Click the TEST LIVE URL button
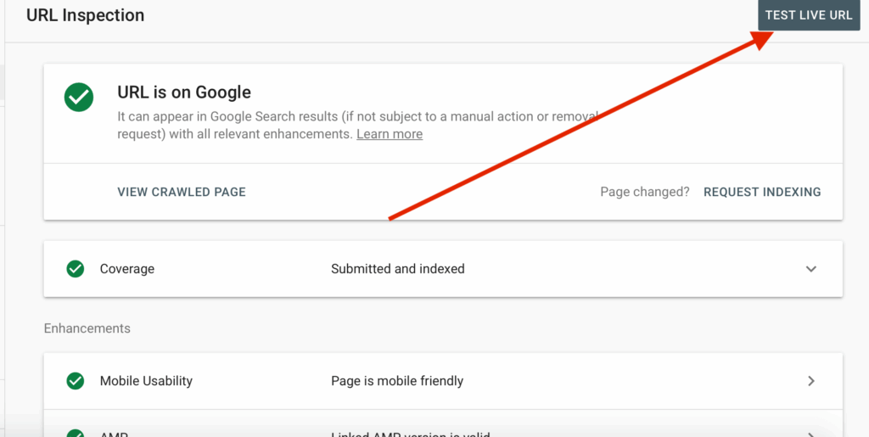 808,15
